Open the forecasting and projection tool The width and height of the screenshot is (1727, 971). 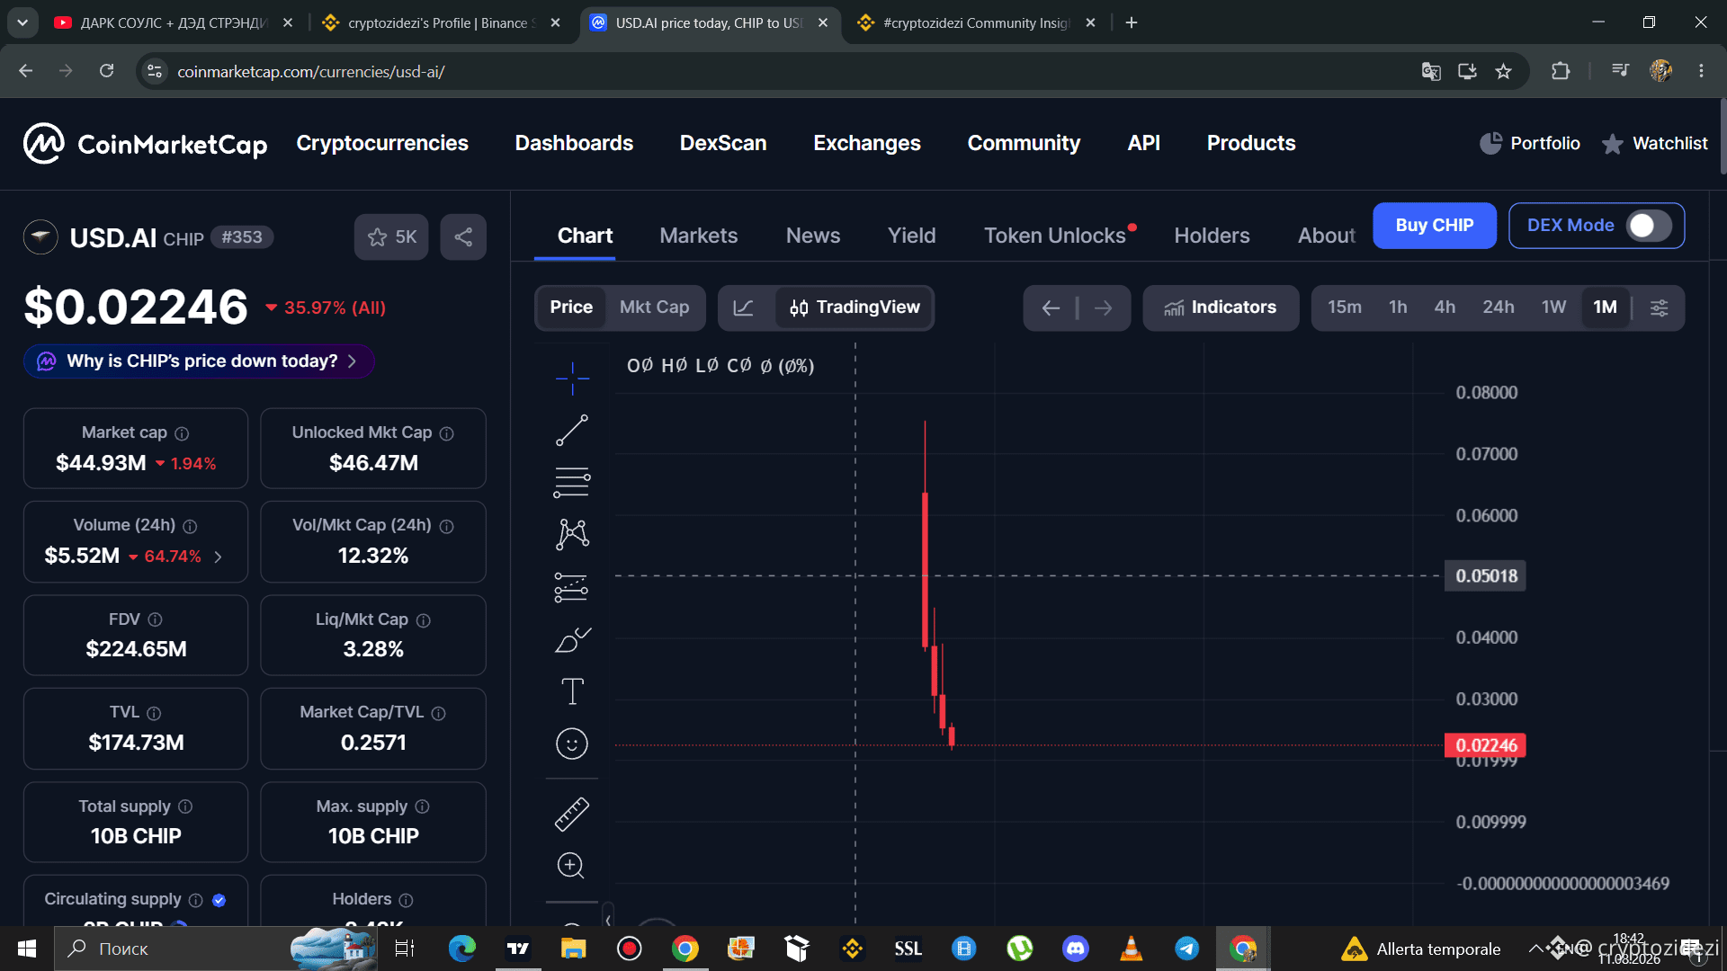pos(572,587)
